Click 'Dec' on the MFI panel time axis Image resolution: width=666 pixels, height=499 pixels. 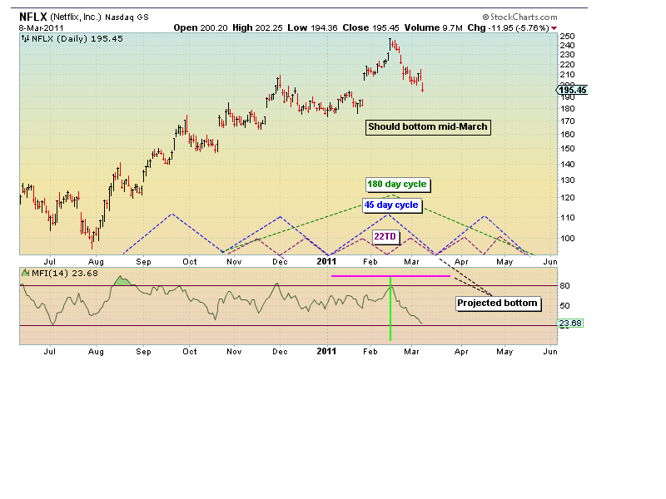(x=280, y=352)
